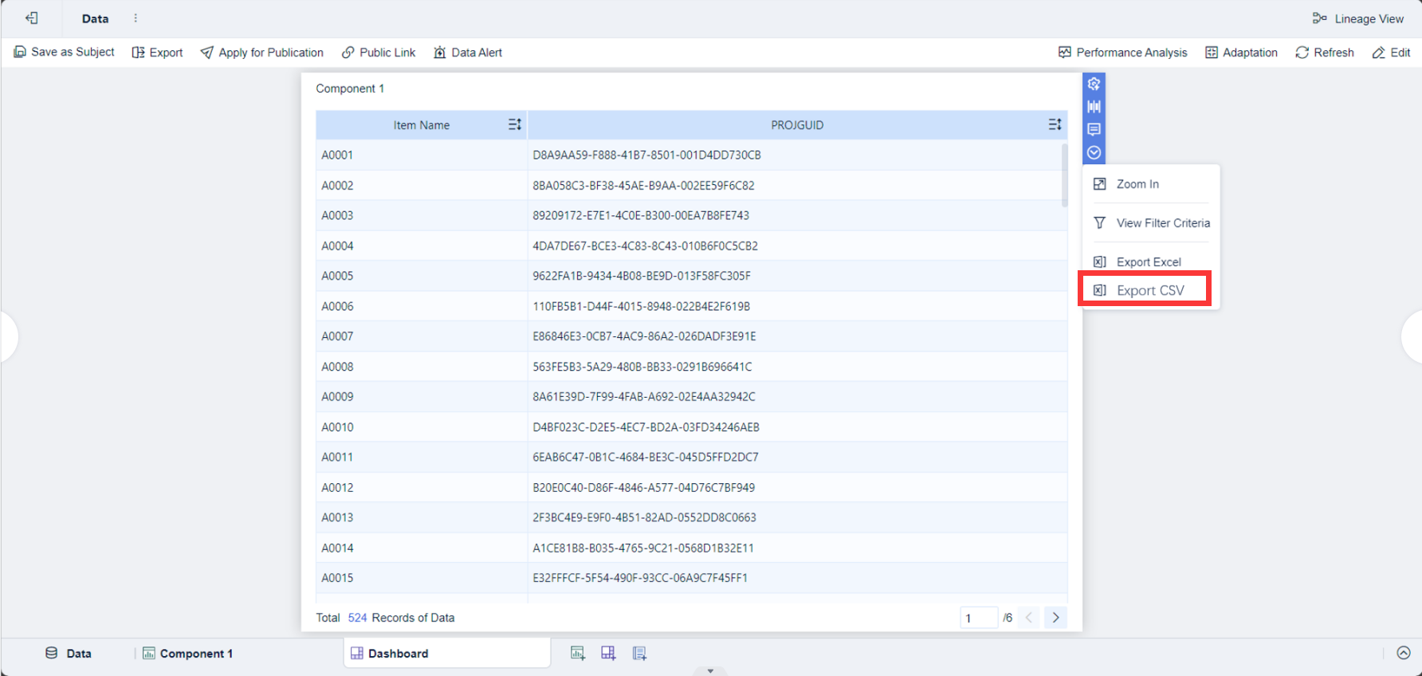Click the component linkage bars icon
Image resolution: width=1422 pixels, height=676 pixels.
coord(1094,106)
